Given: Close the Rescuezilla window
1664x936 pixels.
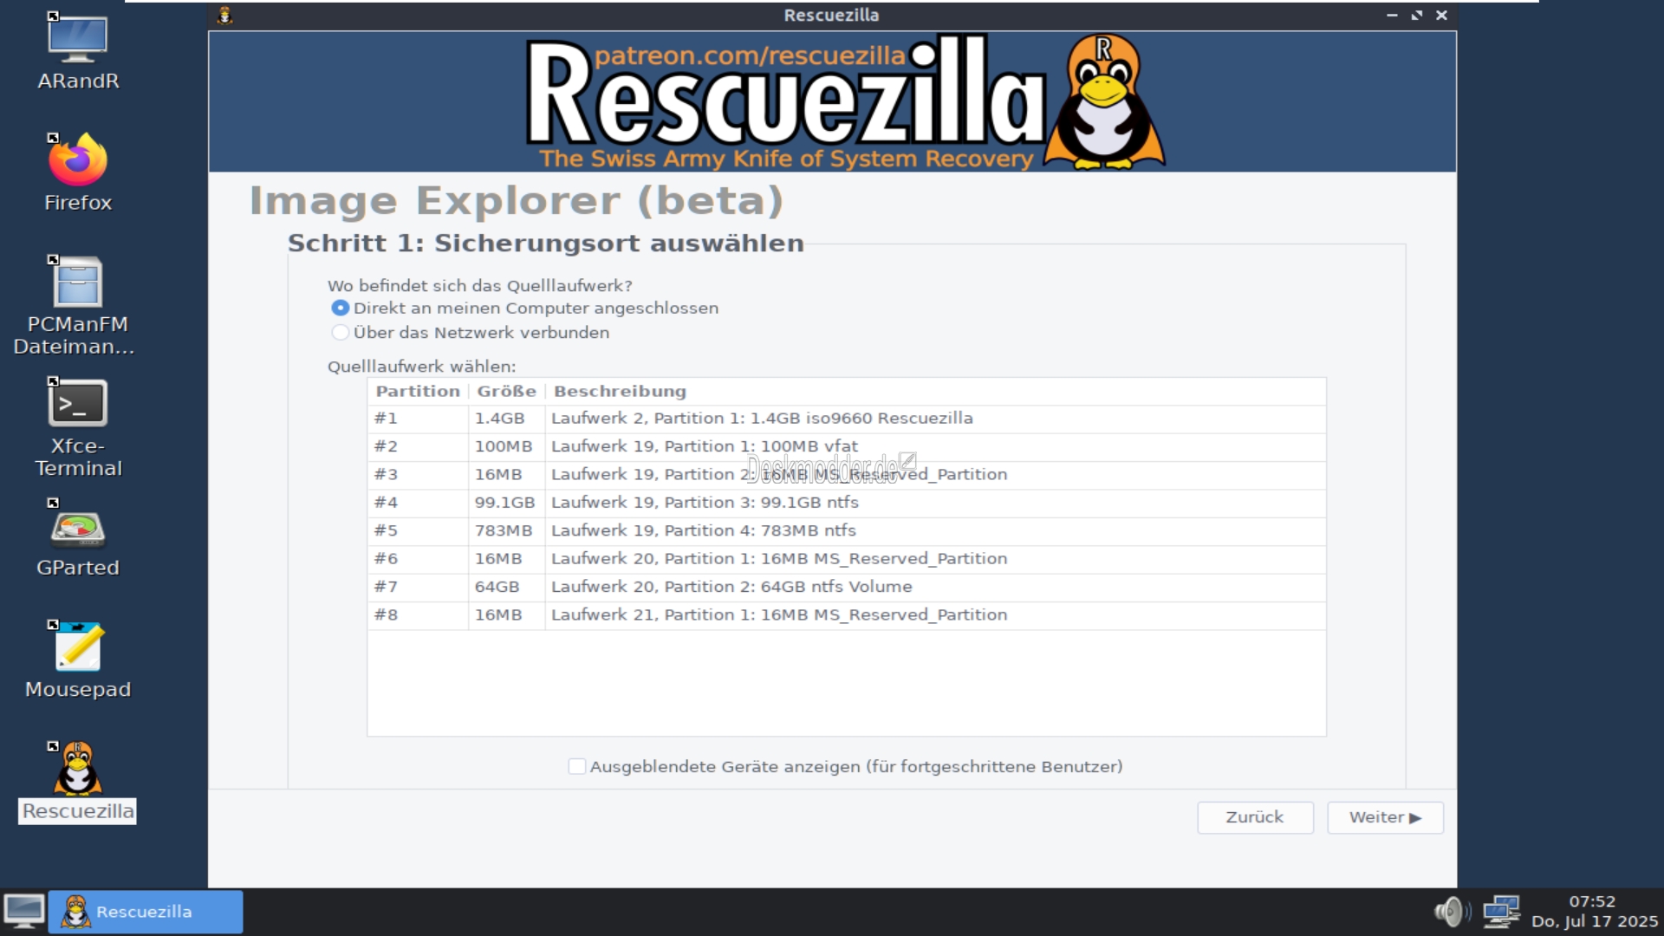Looking at the screenshot, I should pos(1442,15).
